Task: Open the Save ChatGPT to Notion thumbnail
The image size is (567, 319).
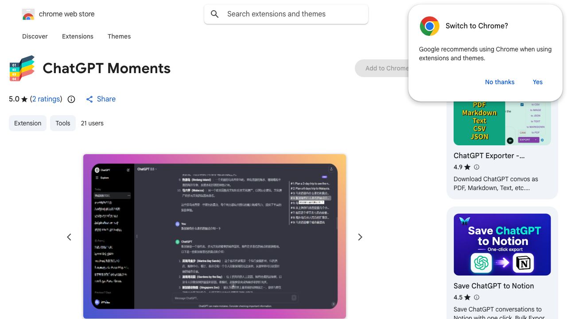Action: pyautogui.click(x=502, y=245)
